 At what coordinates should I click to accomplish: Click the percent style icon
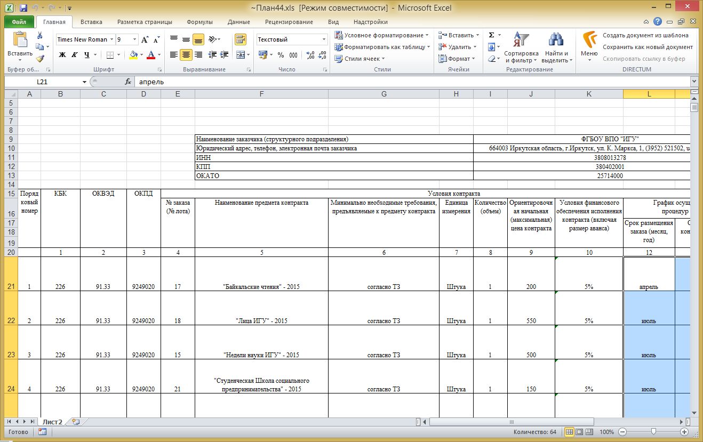pyautogui.click(x=281, y=55)
